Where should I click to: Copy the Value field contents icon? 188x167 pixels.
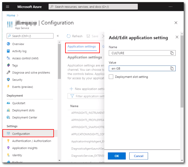pos(172,68)
